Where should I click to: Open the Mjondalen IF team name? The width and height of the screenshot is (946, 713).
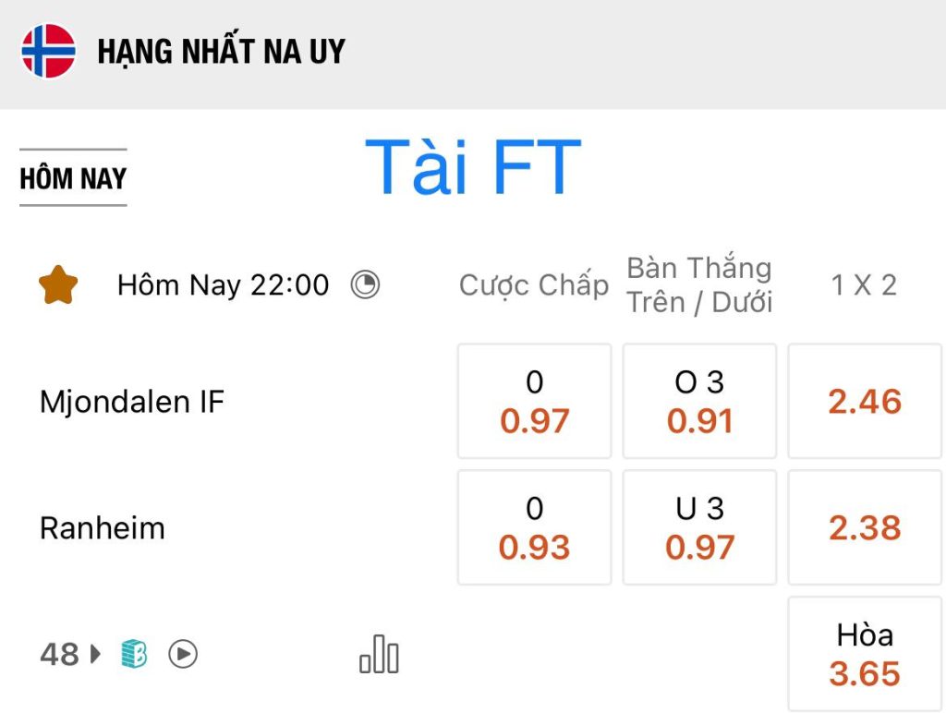pos(131,402)
